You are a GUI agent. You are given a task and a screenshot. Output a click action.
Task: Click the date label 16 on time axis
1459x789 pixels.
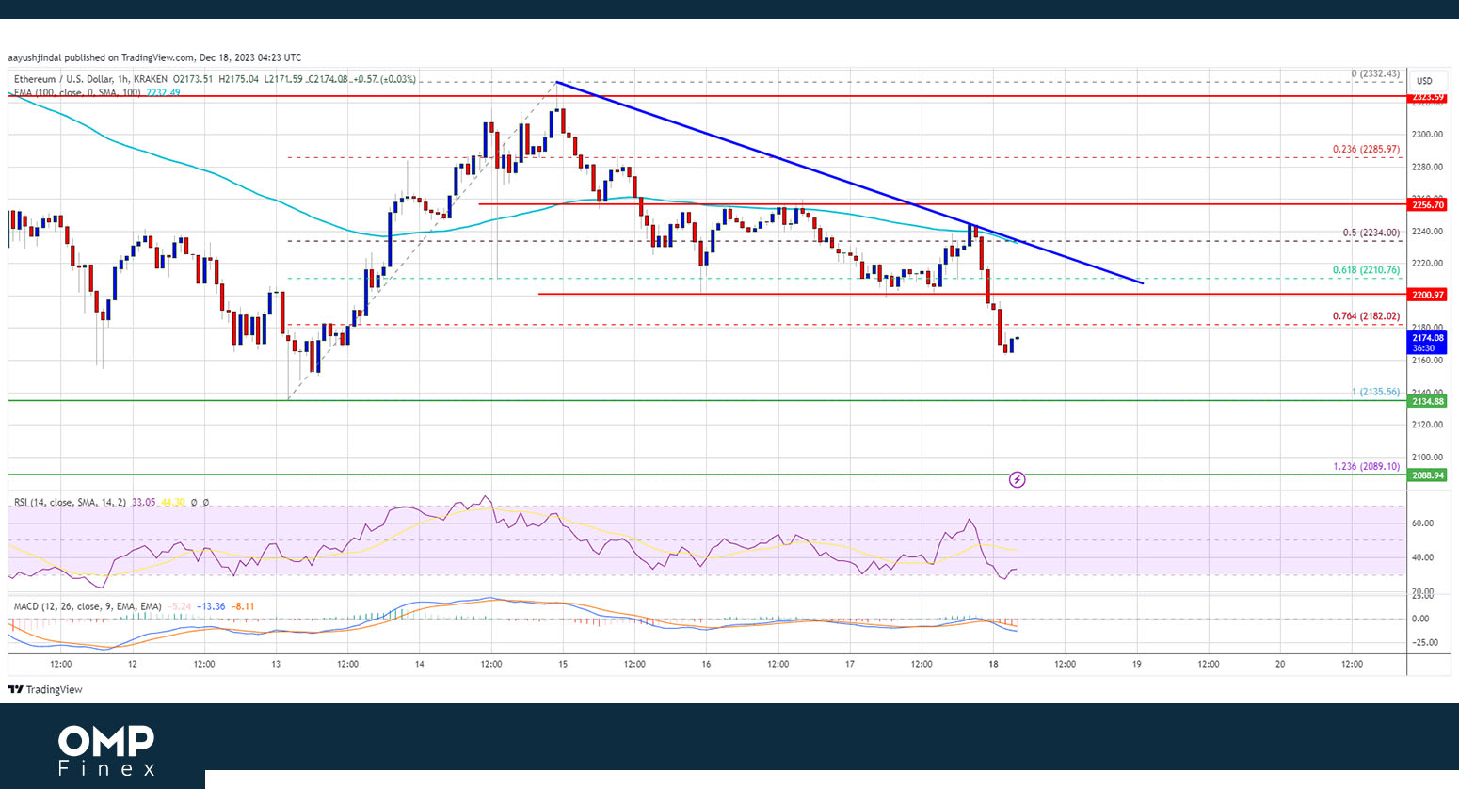(x=706, y=664)
